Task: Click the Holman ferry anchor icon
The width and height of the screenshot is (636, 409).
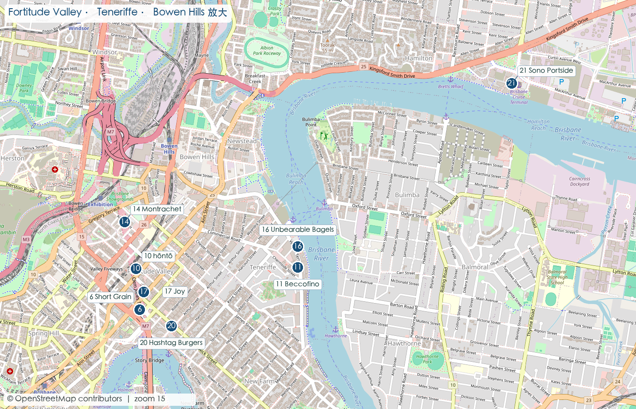Action: click(129, 384)
